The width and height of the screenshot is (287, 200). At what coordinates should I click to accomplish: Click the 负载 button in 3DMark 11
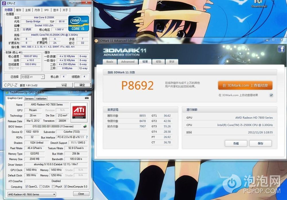coord(236,143)
